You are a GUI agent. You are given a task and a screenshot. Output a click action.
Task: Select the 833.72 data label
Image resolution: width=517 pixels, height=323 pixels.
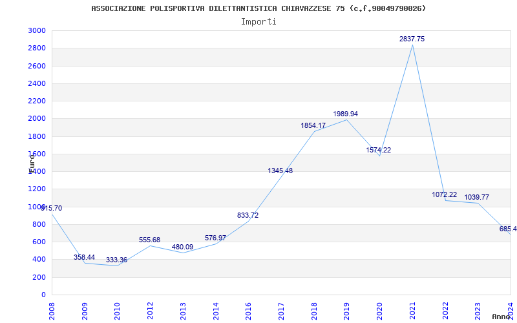(x=248, y=216)
